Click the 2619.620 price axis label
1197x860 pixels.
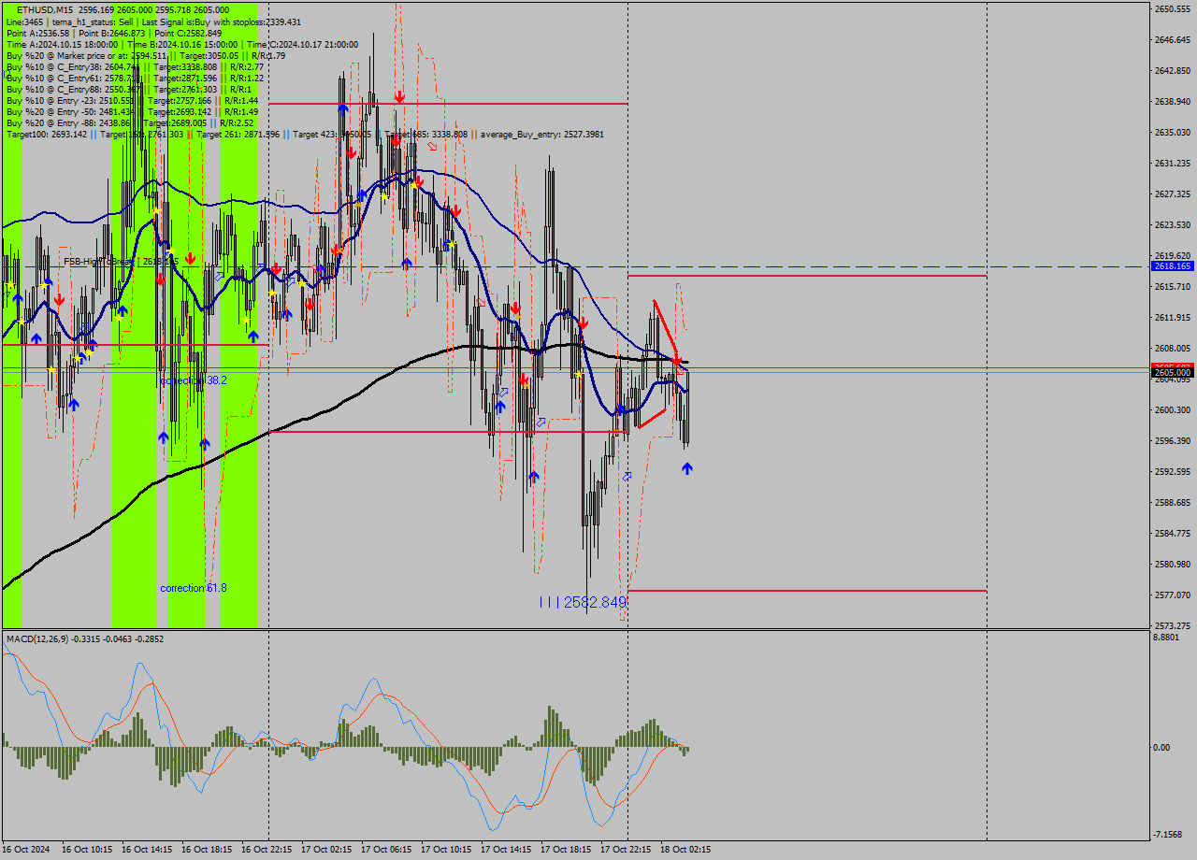point(1173,255)
